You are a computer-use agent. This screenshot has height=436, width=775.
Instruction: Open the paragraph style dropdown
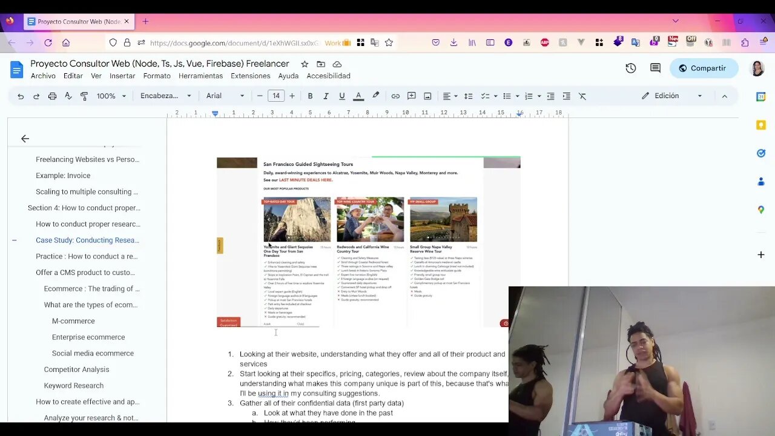[x=165, y=96]
